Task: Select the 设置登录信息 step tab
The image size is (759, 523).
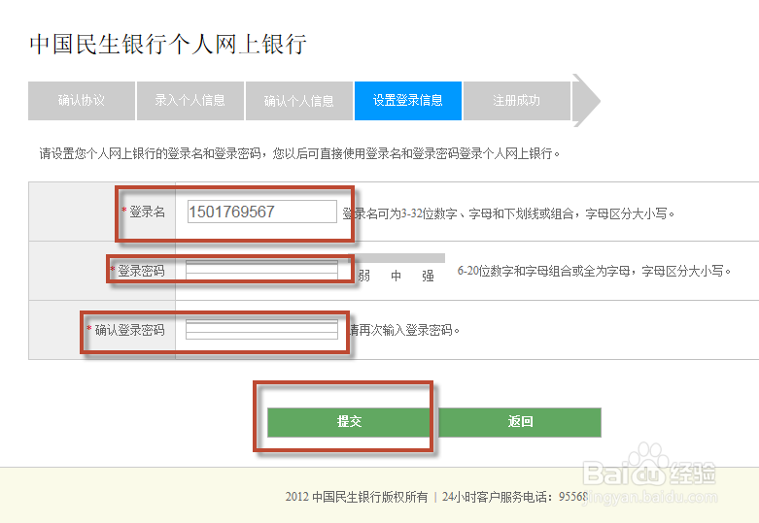Action: click(407, 101)
